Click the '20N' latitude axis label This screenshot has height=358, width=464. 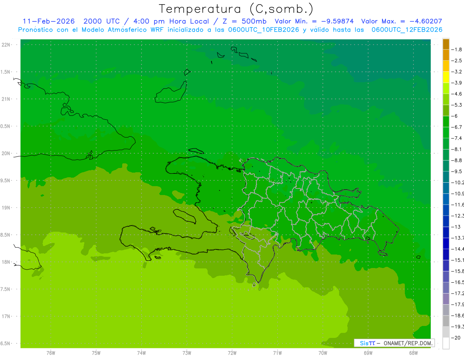(x=6, y=153)
